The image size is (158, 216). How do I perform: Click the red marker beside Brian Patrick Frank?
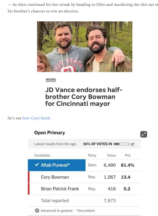pos(29,189)
